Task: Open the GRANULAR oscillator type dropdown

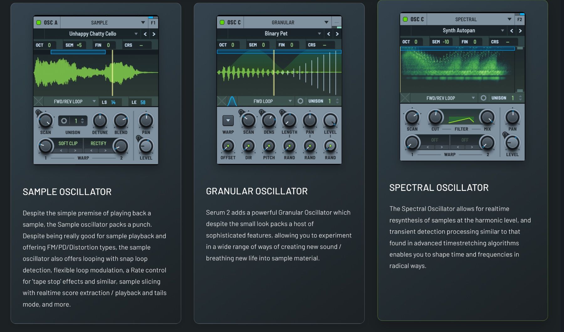Action: point(287,22)
